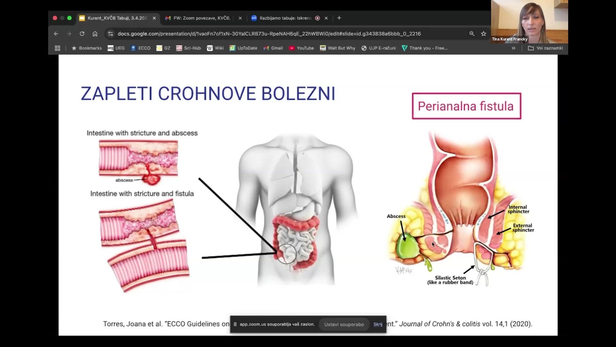Screen dimensions: 616x347
Task: Switch to the FW: Zoom povezave tab
Action: click(202, 18)
